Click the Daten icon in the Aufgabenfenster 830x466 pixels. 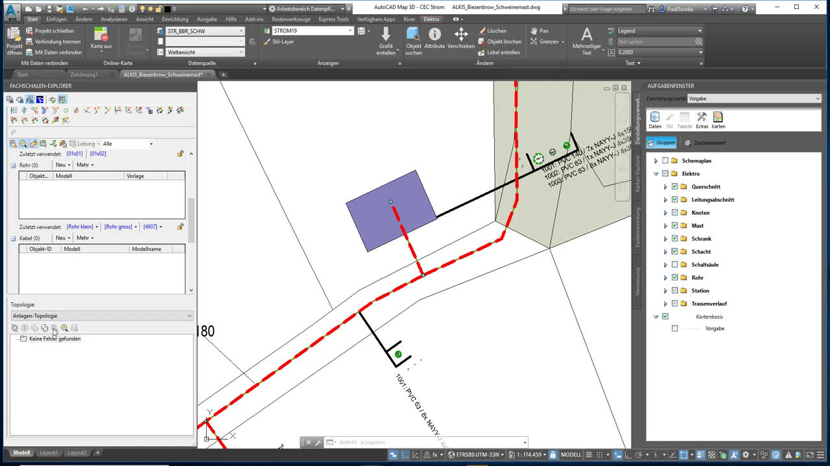coord(654,117)
